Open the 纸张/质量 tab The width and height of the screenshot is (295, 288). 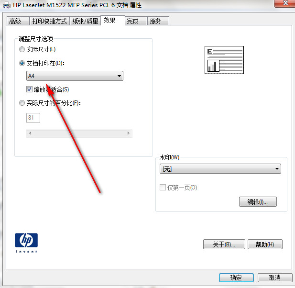click(85, 21)
